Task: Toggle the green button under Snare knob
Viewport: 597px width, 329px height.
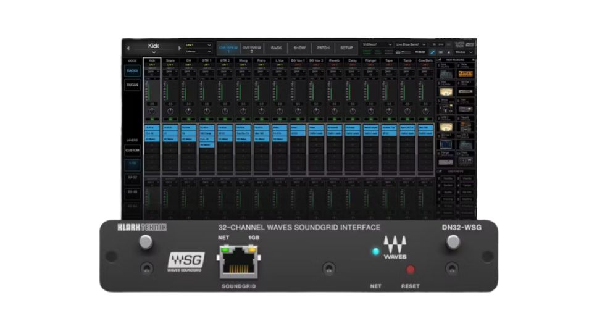Action: point(170,119)
